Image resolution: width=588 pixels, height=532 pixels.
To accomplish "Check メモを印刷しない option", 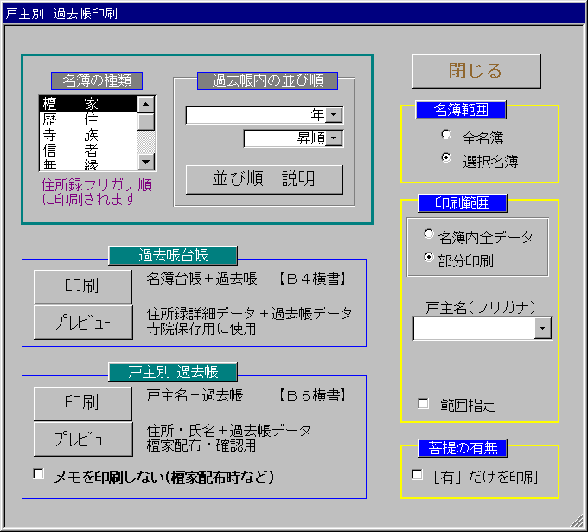I will point(39,474).
